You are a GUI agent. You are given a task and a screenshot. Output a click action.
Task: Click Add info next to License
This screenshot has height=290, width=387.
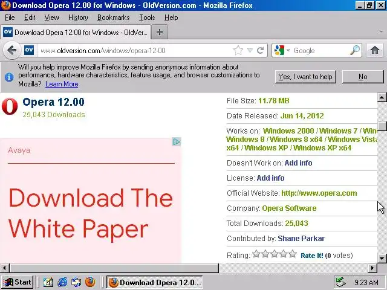(270, 178)
